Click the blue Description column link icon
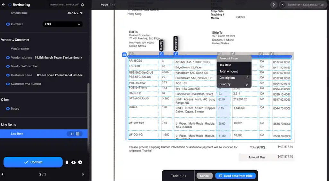Image resolution: width=329 pixels, height=181 pixels. 176,54
